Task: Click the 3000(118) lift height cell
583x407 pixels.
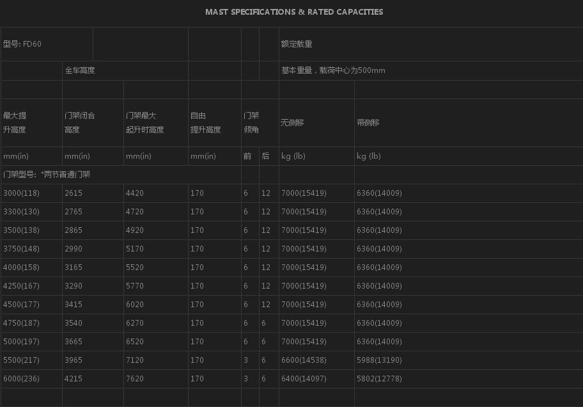Action: coord(21,193)
